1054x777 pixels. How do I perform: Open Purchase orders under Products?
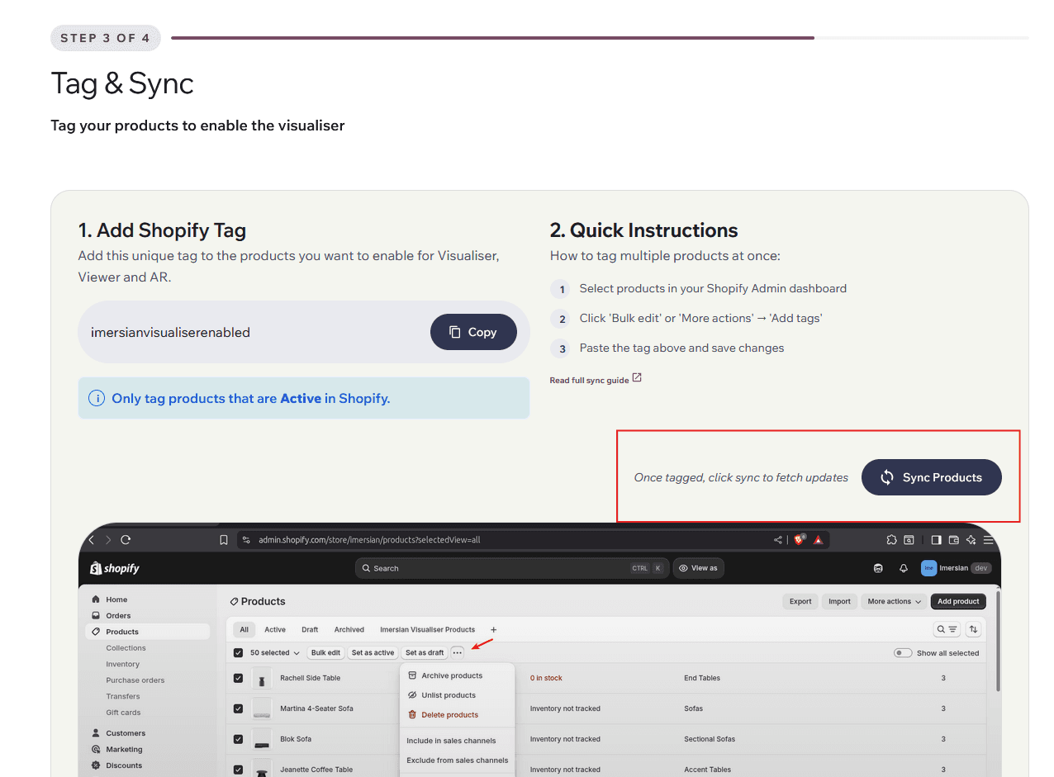pos(135,680)
